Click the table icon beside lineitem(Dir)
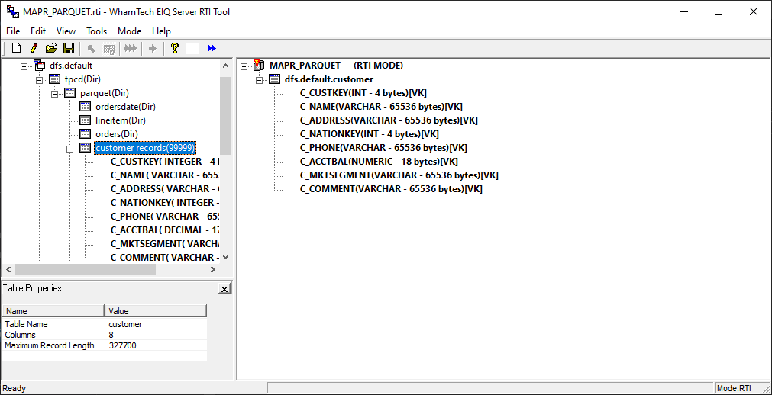The width and height of the screenshot is (772, 395). (x=86, y=120)
